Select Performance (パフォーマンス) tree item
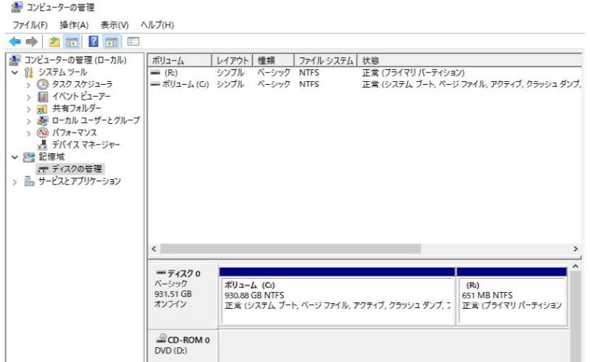The width and height of the screenshot is (590, 362). pyautogui.click(x=74, y=133)
